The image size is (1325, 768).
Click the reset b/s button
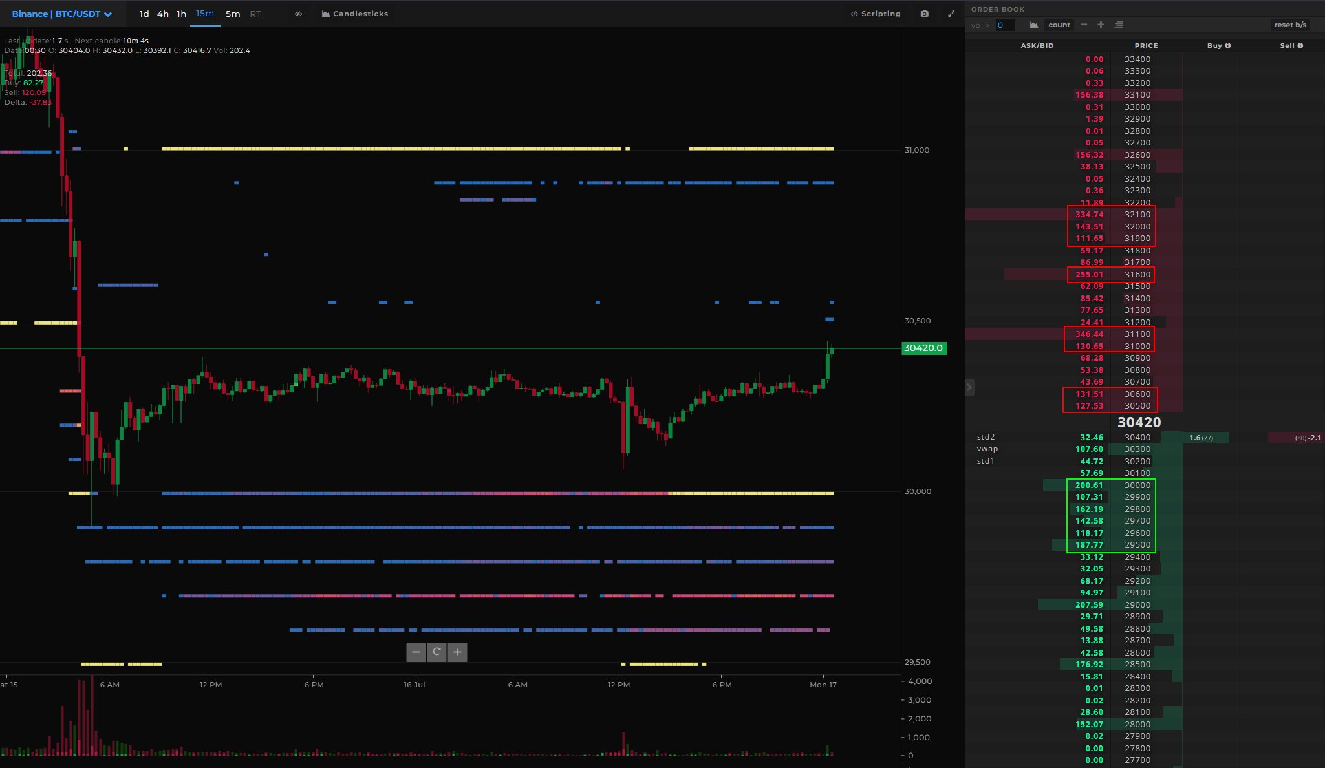point(1290,25)
